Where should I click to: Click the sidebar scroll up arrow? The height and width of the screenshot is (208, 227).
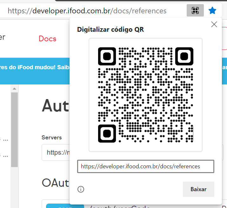15,89
